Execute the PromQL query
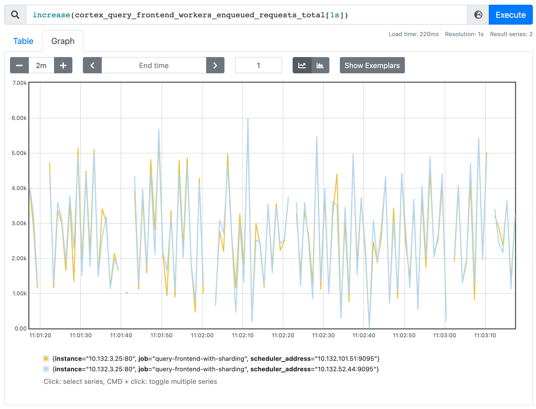Viewport: 536px width, 409px height. pos(510,15)
